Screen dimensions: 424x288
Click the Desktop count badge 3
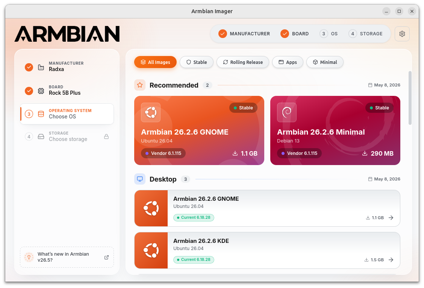click(186, 179)
